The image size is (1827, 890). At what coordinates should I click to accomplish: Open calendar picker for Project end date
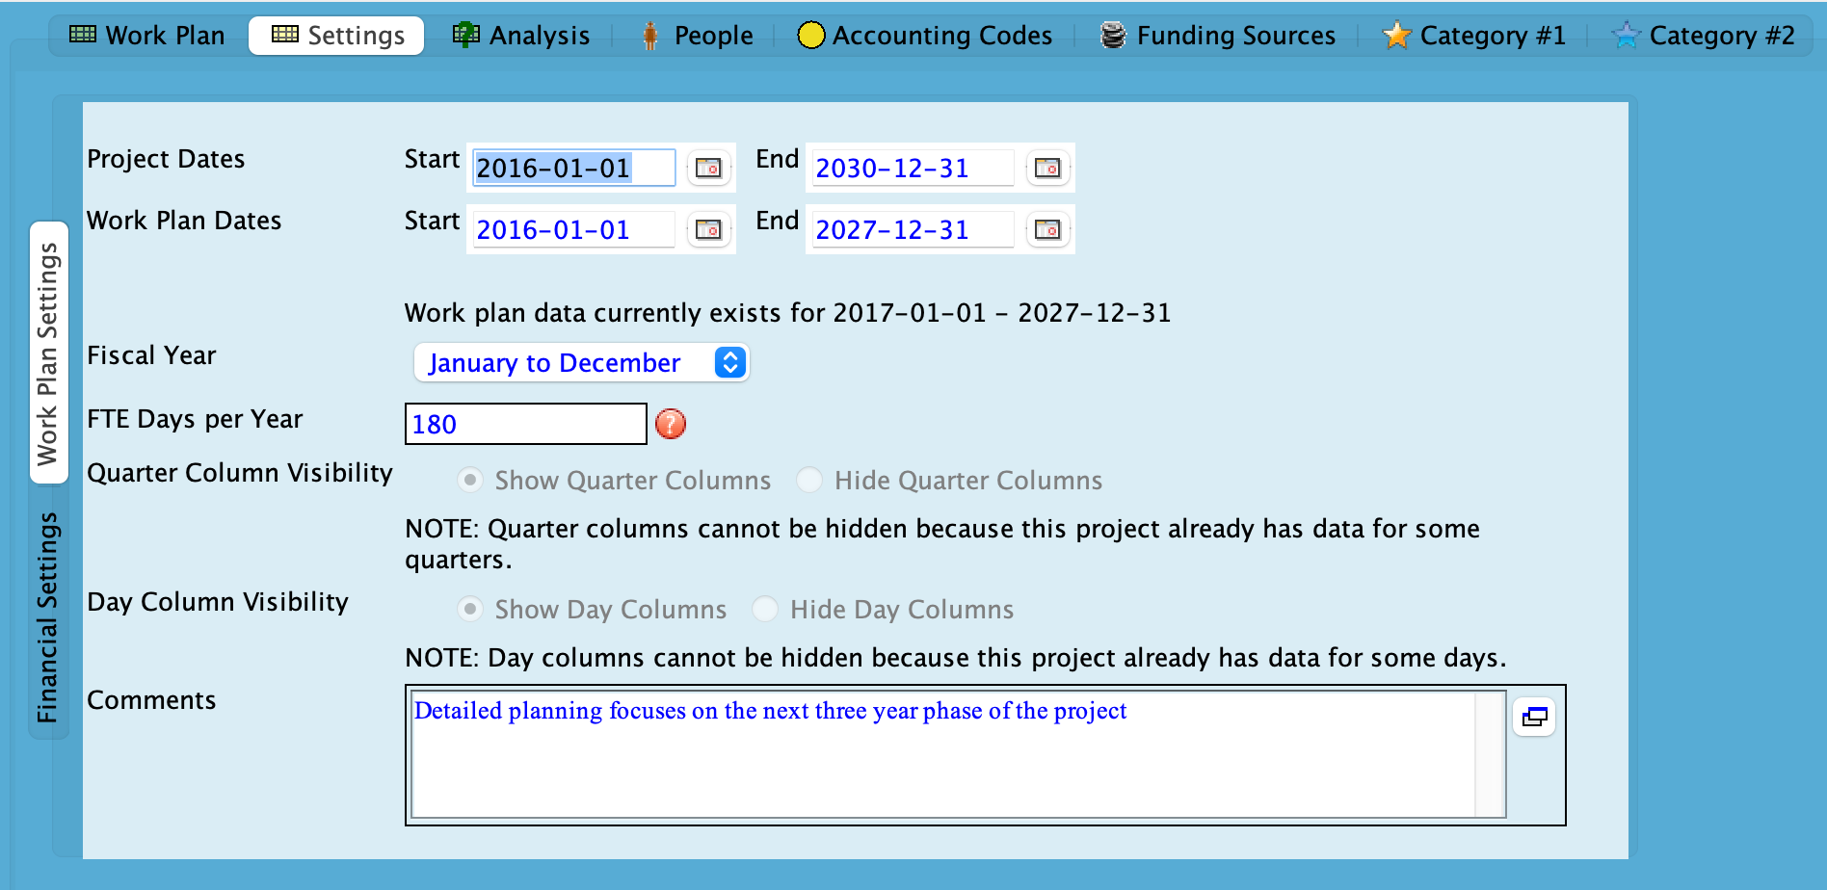(1047, 168)
